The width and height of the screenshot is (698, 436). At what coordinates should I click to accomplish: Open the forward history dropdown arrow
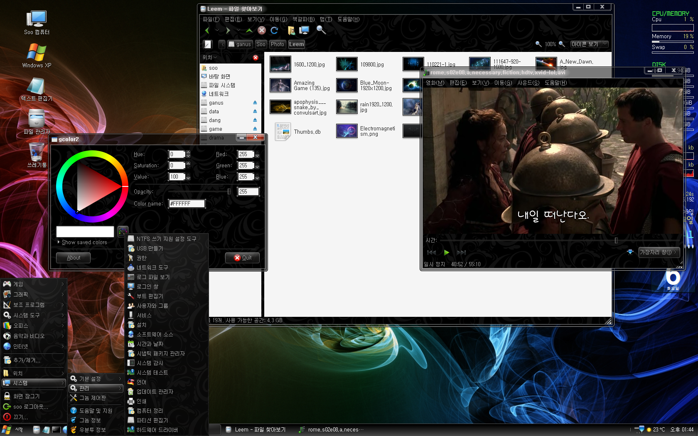click(238, 30)
